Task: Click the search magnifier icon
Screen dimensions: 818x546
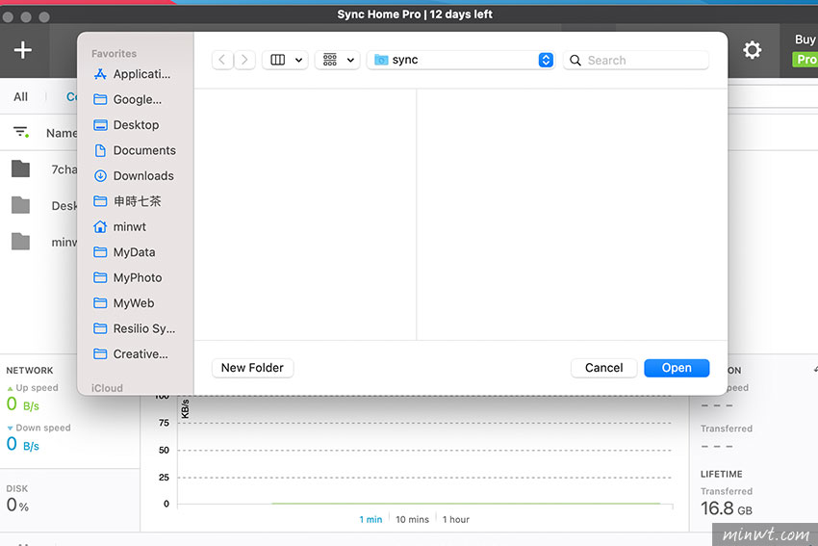Action: (x=575, y=61)
